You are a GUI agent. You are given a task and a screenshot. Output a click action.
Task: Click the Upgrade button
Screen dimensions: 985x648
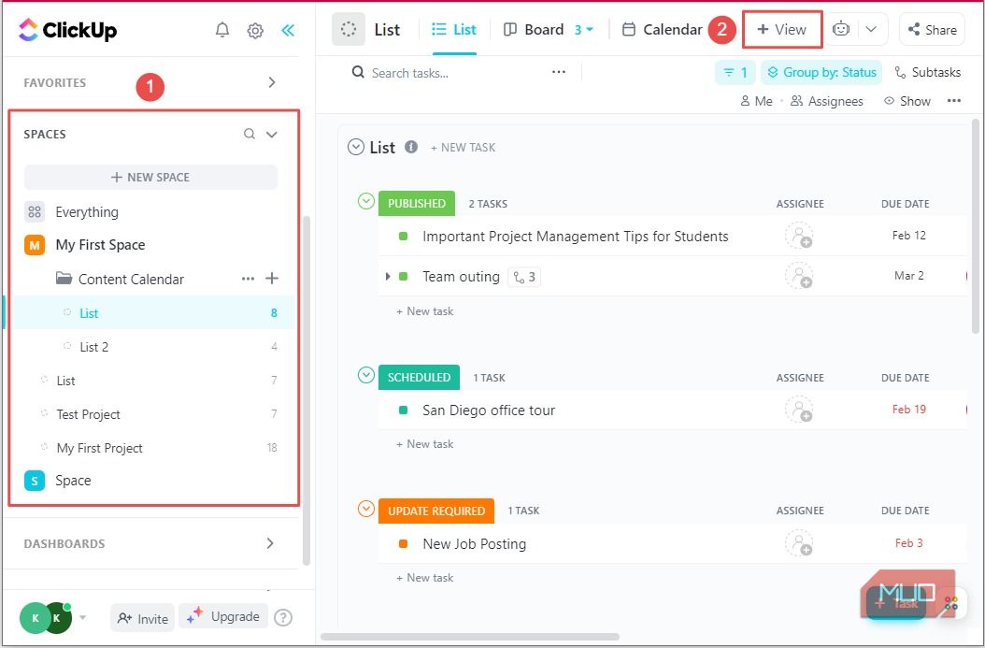[223, 616]
